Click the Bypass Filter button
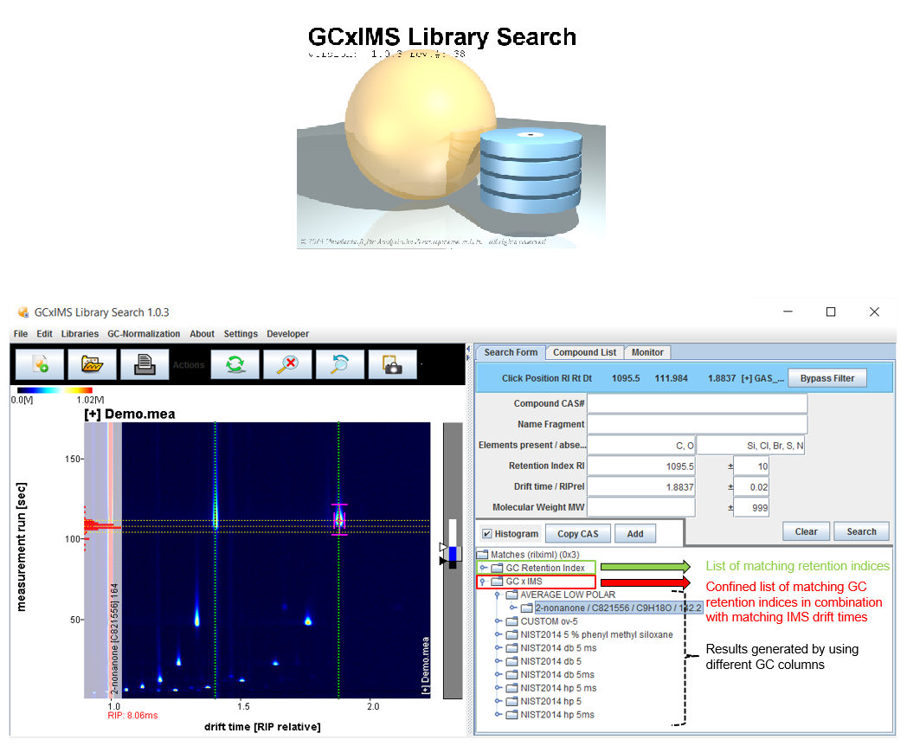Screen dimensions: 907x746 pos(827,378)
